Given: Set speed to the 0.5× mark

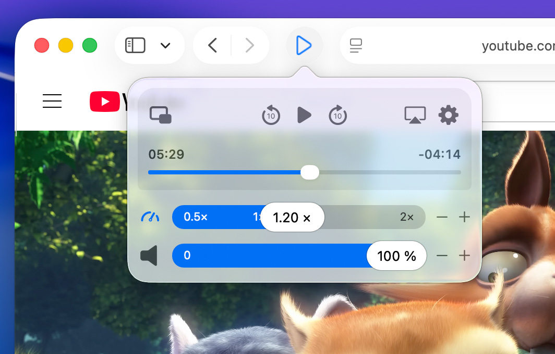Looking at the screenshot, I should click(196, 217).
